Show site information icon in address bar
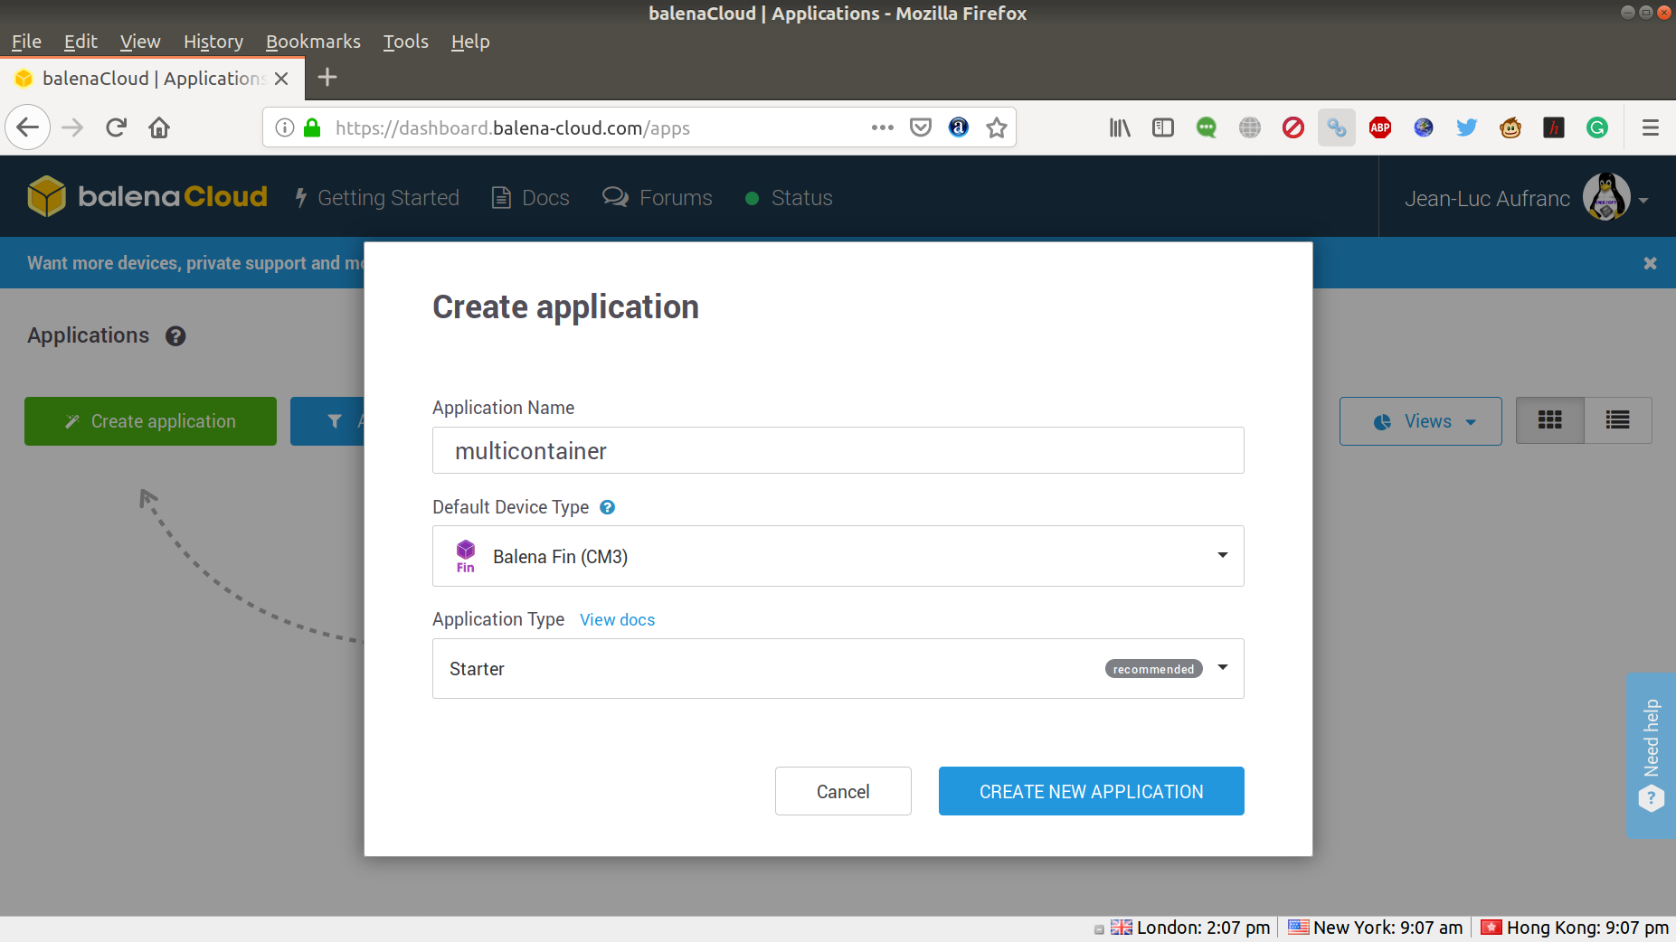1676x942 pixels. point(285,127)
